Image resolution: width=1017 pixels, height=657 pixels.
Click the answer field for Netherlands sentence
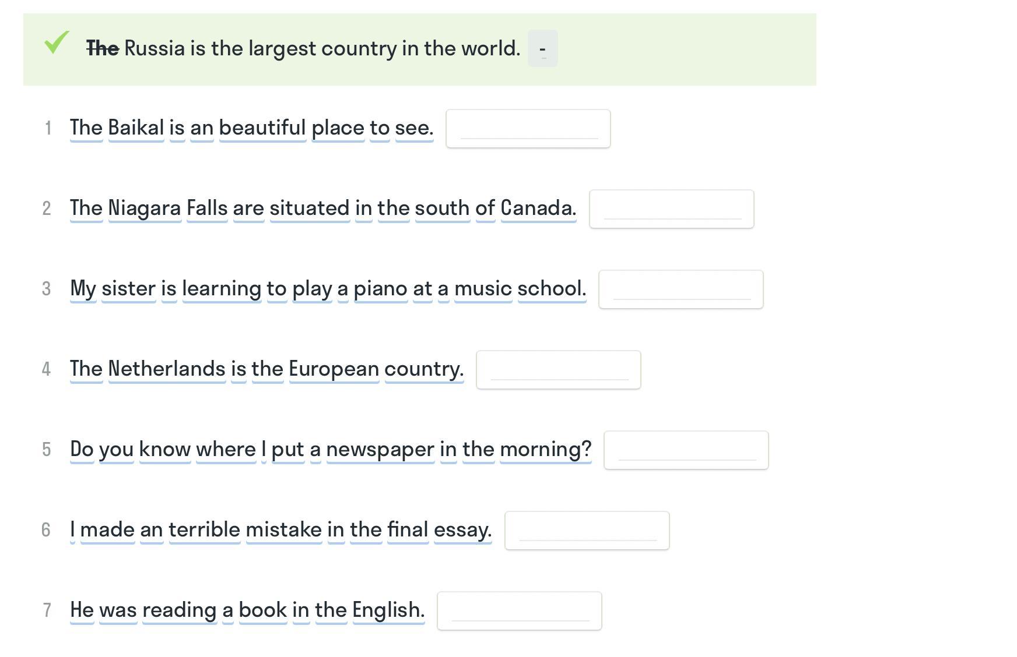(x=558, y=370)
